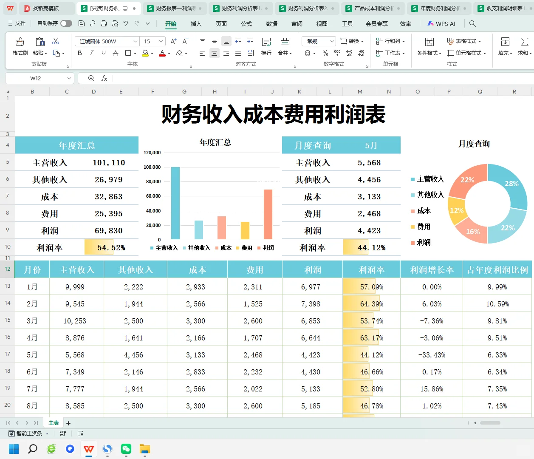
Task: Click the Save icon in quick access bar
Action: (x=82, y=23)
